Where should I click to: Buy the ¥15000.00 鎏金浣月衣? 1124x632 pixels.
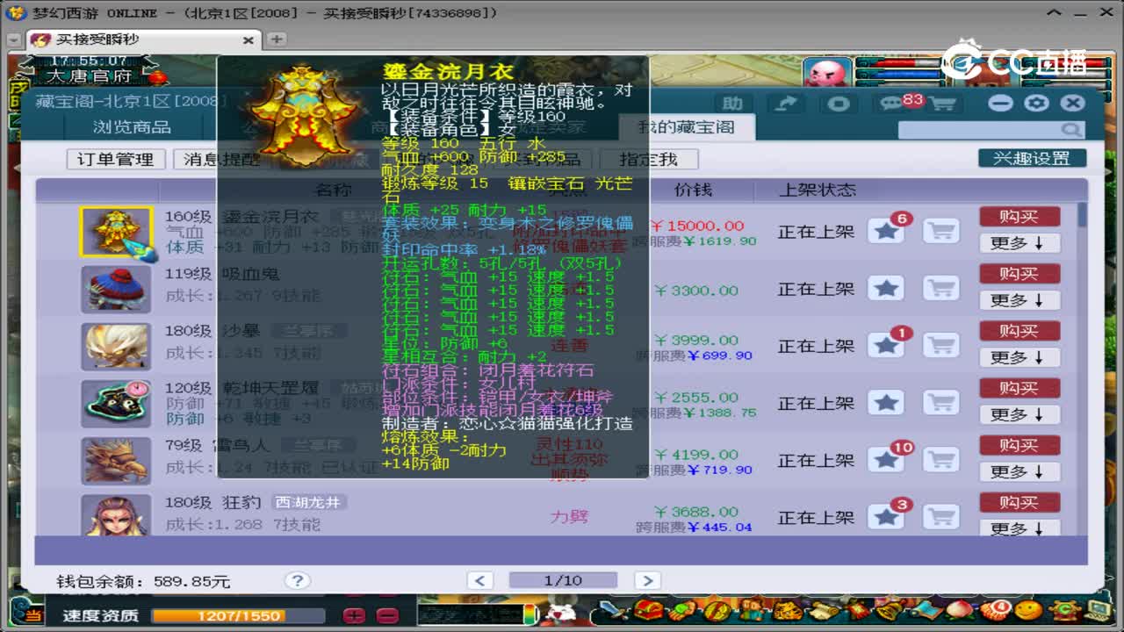pyautogui.click(x=1020, y=216)
